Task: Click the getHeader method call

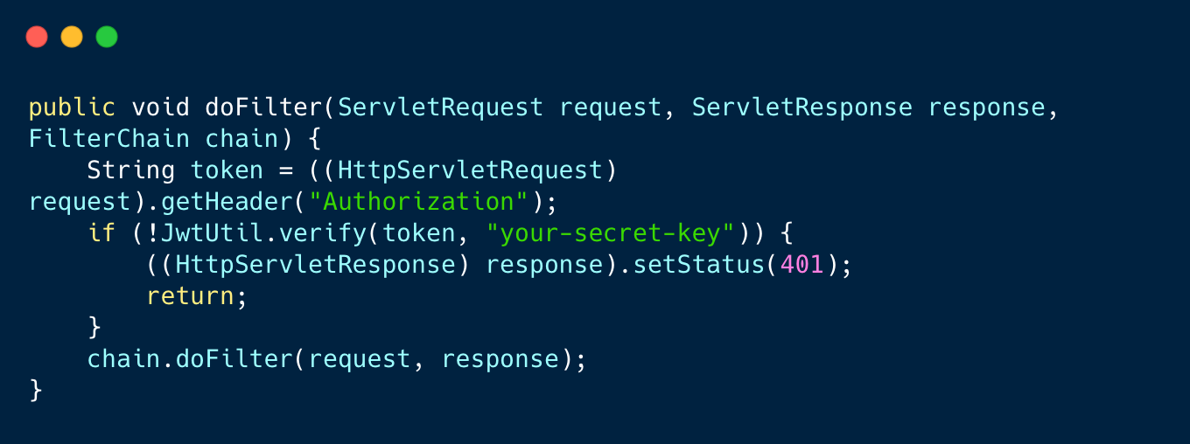Action: coord(227,202)
